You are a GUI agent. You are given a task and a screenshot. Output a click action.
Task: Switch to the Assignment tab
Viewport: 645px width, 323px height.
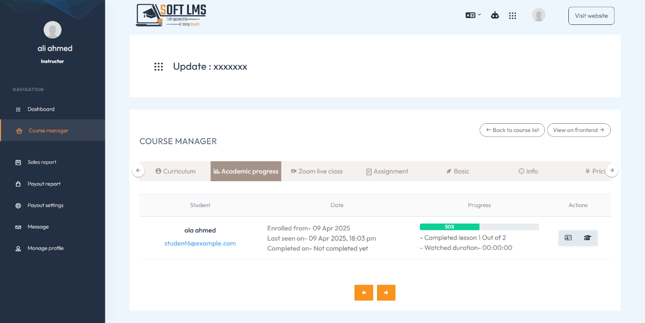pyautogui.click(x=387, y=171)
